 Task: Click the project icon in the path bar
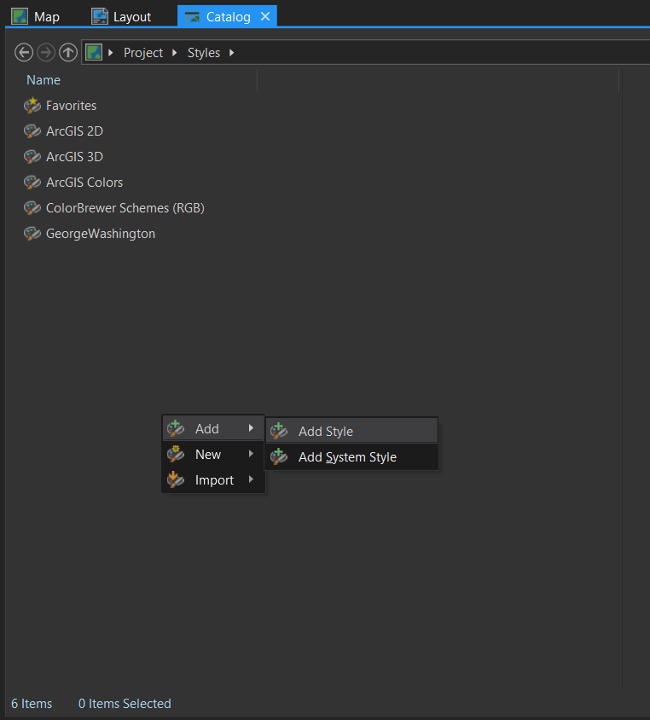pyautogui.click(x=94, y=52)
